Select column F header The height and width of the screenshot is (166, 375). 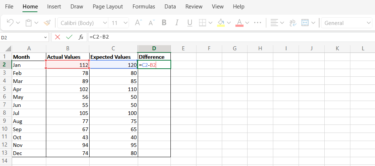pyautogui.click(x=209, y=48)
